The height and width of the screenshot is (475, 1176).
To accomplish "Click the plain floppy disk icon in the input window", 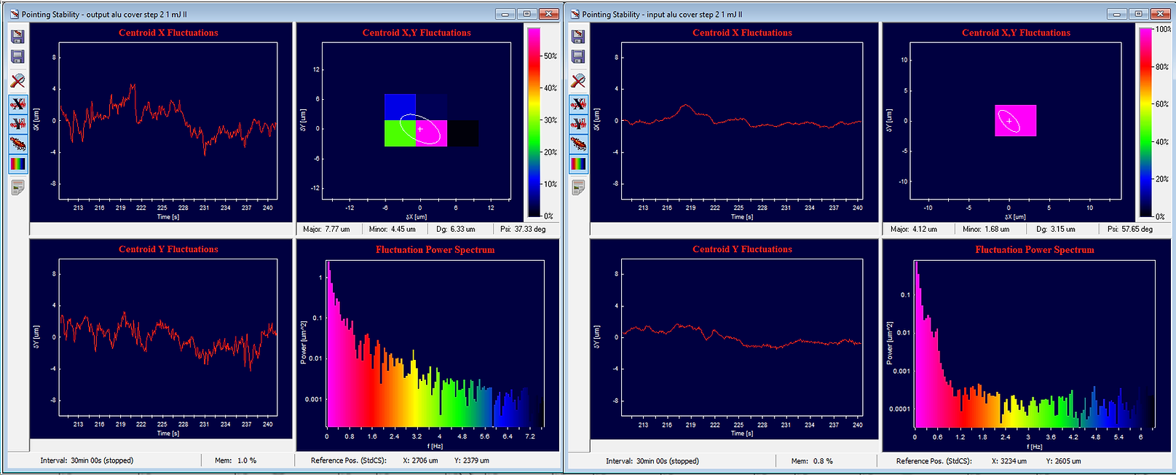I will click(578, 57).
